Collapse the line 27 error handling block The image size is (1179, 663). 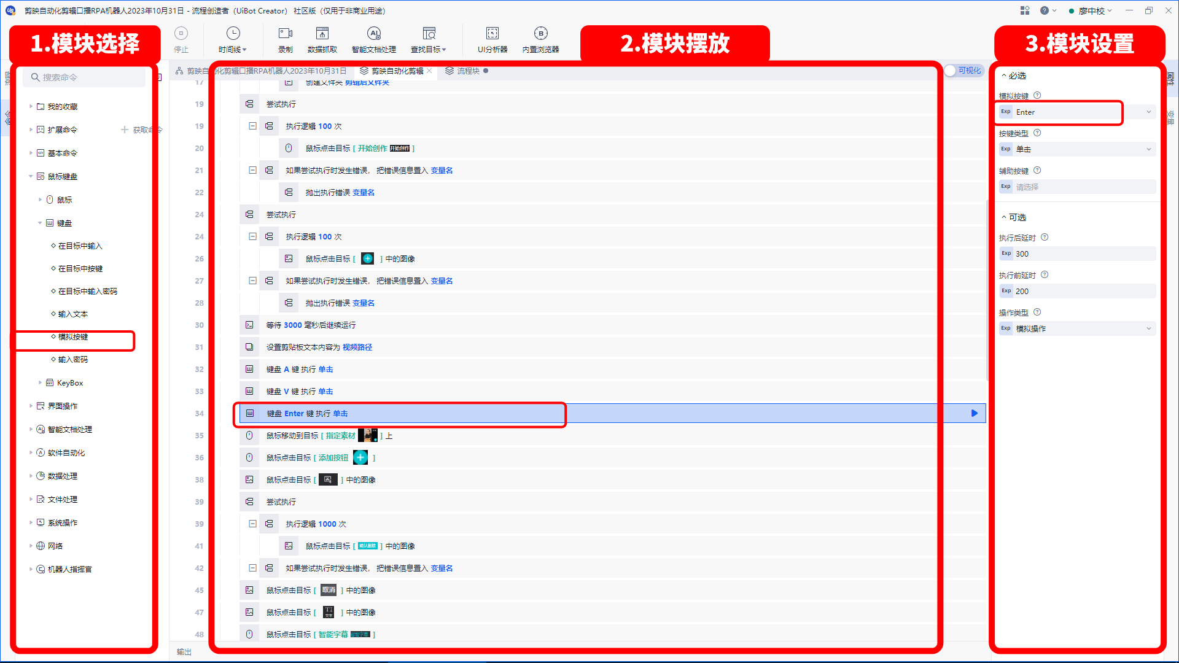click(x=252, y=281)
